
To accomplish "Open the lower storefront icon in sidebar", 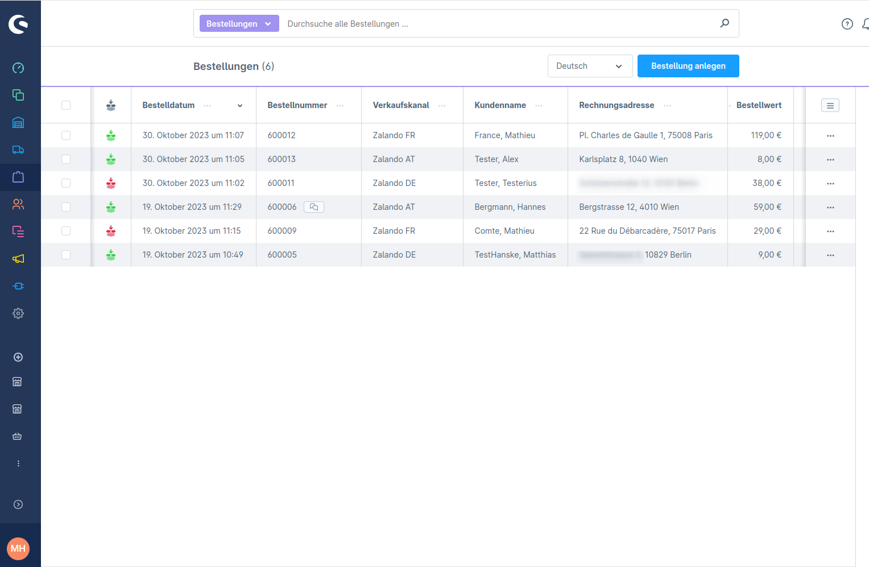I will click(x=17, y=409).
